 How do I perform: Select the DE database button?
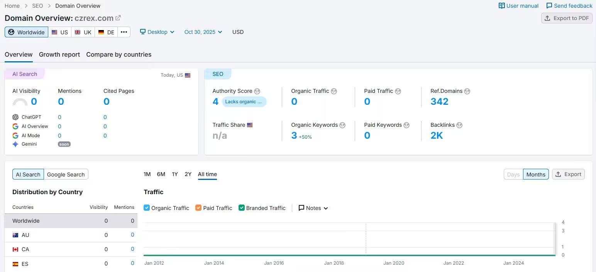pyautogui.click(x=106, y=32)
